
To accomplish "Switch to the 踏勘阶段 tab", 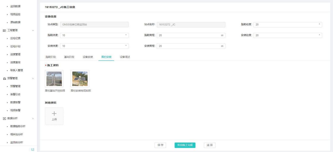I will coord(51,57).
